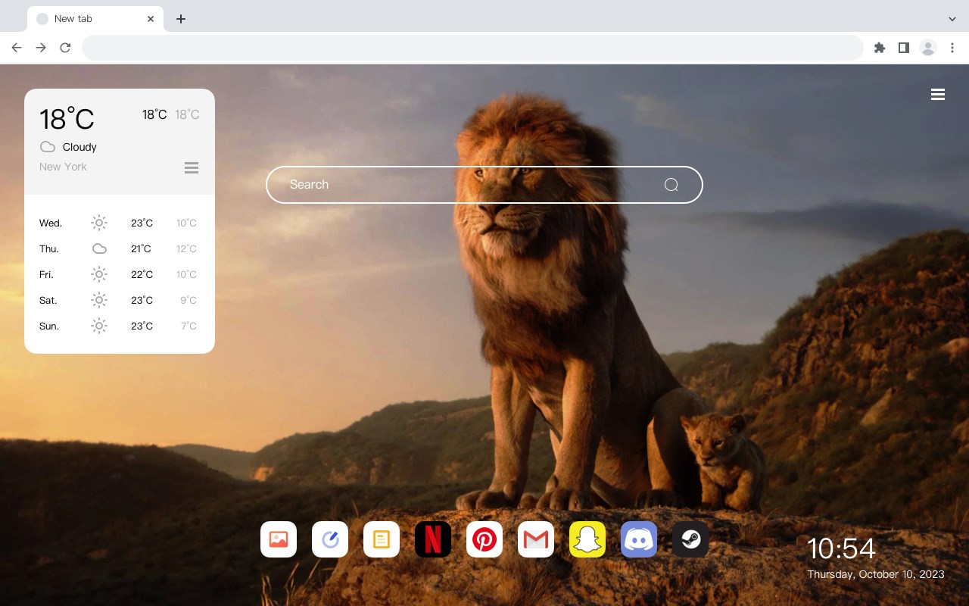Click the Sat. forecast day label
The width and height of the screenshot is (969, 606).
click(x=48, y=300)
